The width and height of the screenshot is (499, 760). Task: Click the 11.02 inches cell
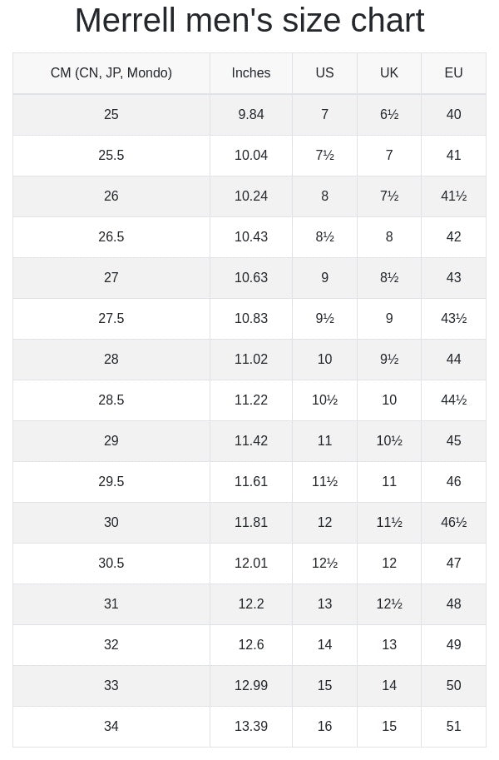[251, 359]
